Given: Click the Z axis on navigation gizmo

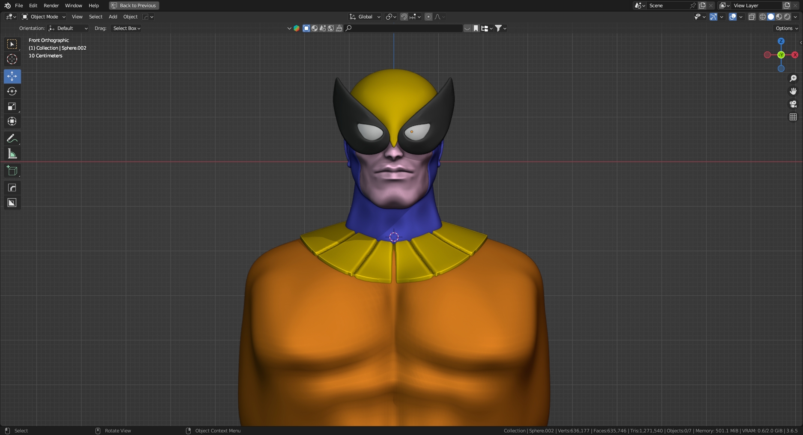Looking at the screenshot, I should pyautogui.click(x=781, y=41).
